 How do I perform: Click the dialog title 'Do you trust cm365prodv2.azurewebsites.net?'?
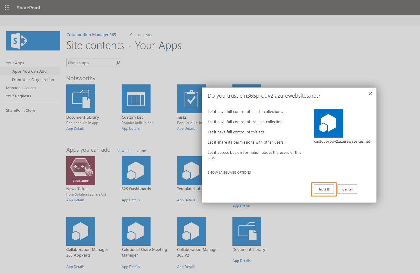pos(264,96)
